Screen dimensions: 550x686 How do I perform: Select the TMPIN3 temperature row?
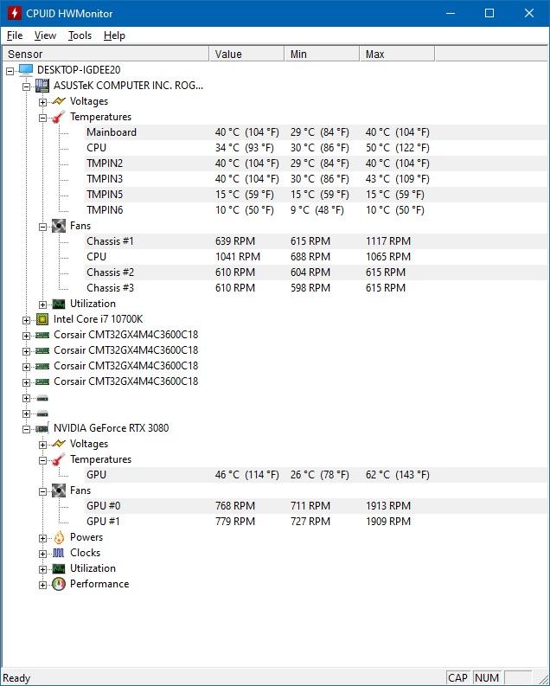[x=317, y=179]
